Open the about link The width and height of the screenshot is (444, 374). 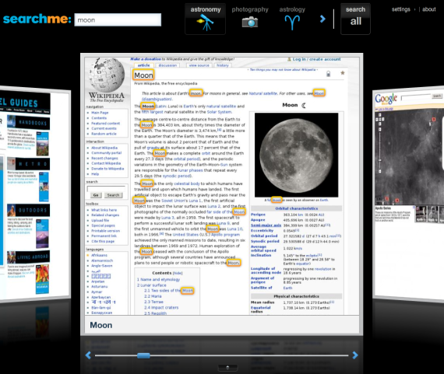[x=428, y=9]
